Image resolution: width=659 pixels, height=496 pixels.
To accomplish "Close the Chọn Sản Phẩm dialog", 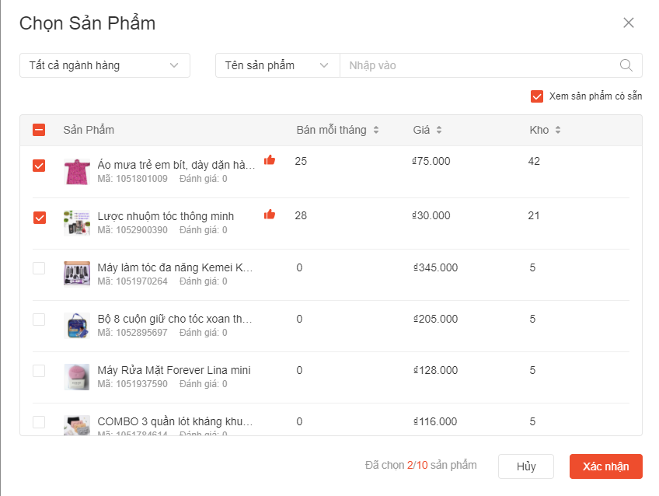I will pos(629,23).
